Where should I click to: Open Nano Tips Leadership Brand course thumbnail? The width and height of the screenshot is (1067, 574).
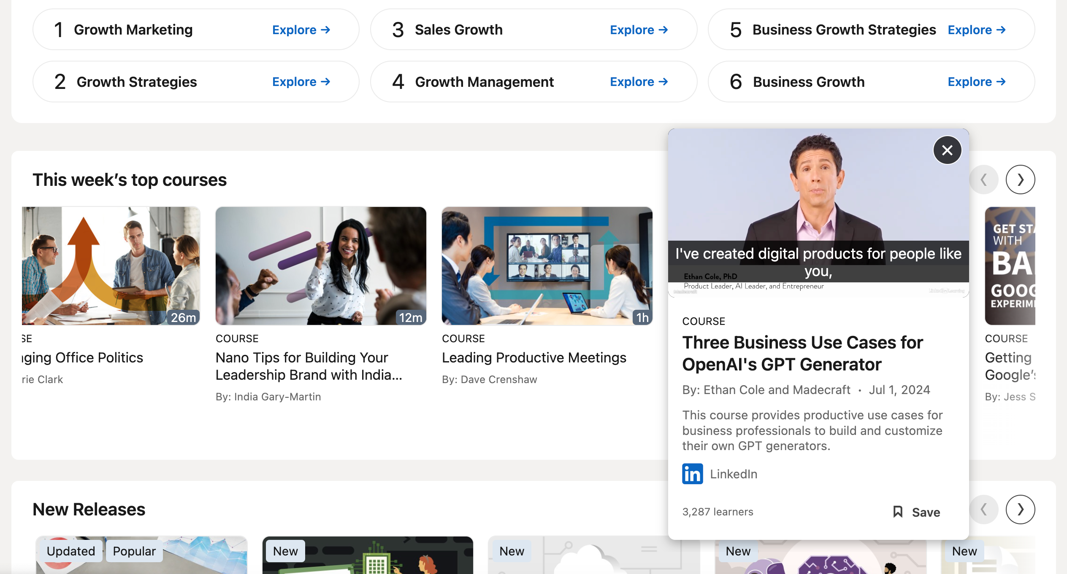pyautogui.click(x=321, y=266)
